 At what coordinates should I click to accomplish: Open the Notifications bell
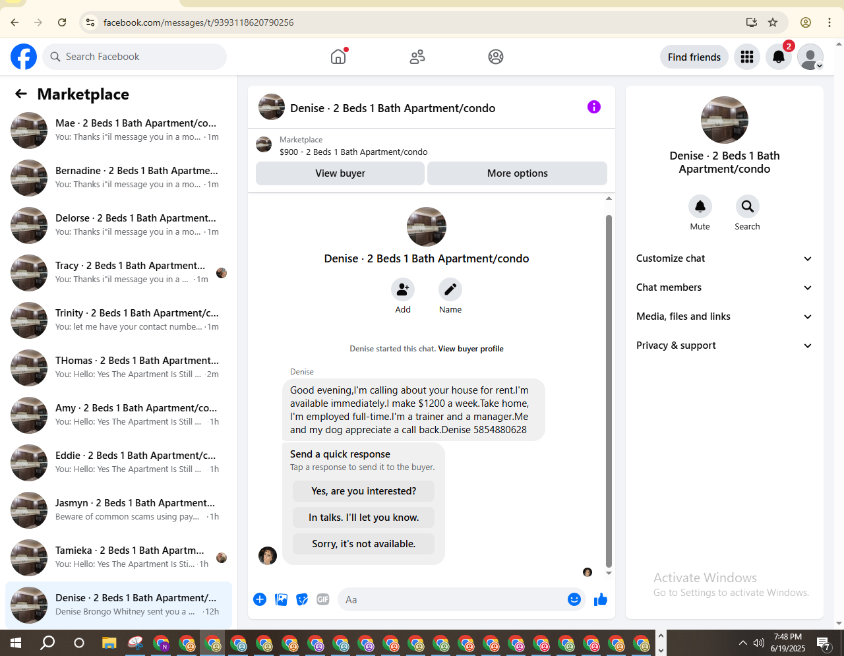click(779, 57)
